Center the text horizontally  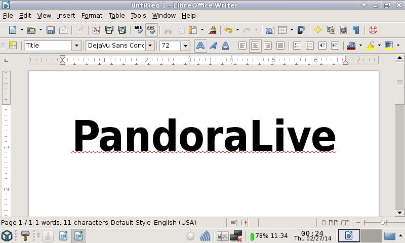255,46
